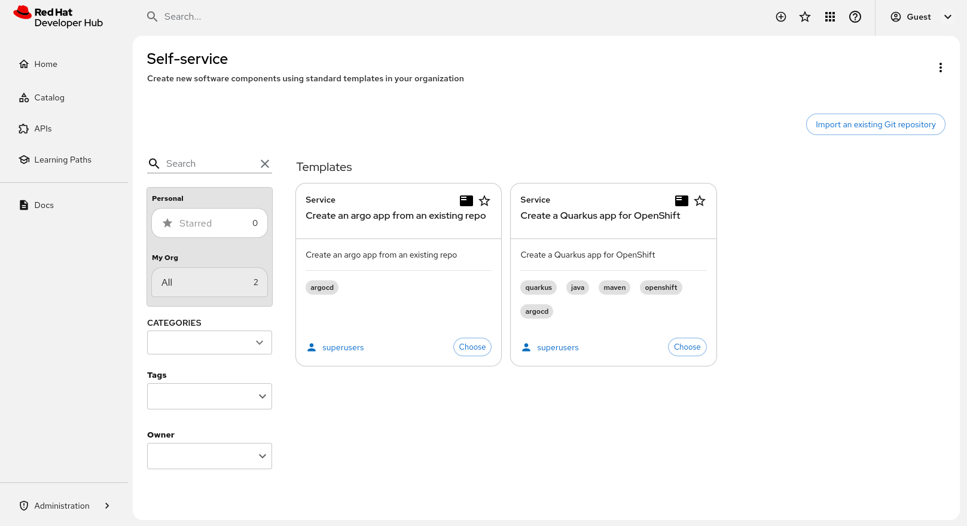Clear the template search with the X icon
This screenshot has width=967, height=526.
pyautogui.click(x=265, y=164)
